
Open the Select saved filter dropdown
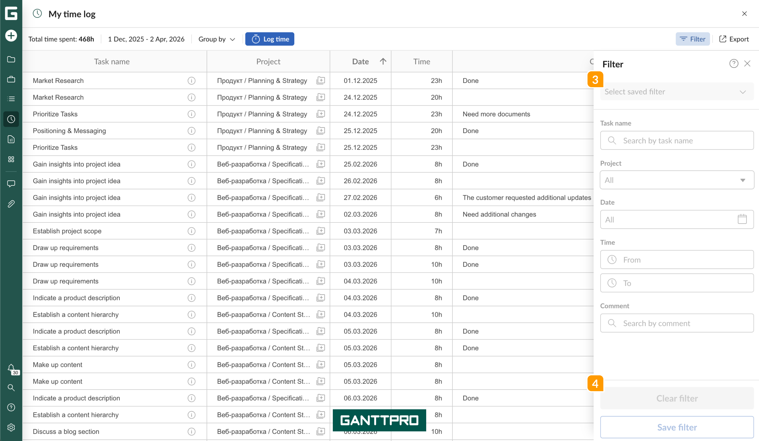(677, 92)
